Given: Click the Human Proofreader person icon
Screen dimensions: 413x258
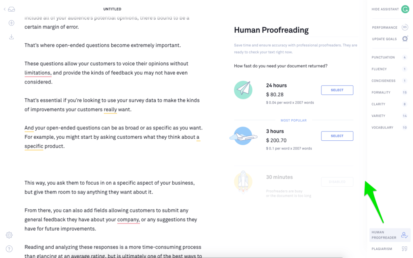Looking at the screenshot, I should [404, 235].
